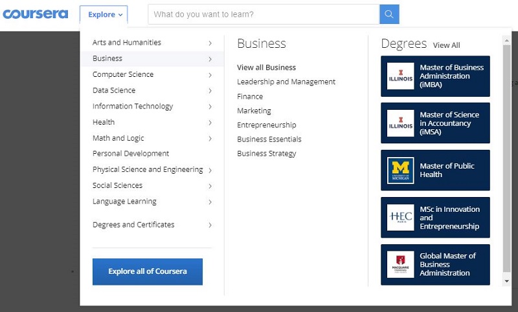This screenshot has width=518, height=312.
Task: Click View All next to Degrees
Action: tap(446, 45)
